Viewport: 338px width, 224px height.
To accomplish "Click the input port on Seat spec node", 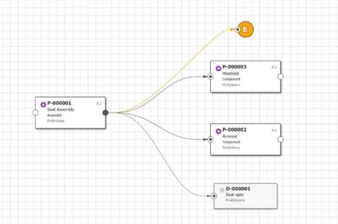I will [214, 196].
